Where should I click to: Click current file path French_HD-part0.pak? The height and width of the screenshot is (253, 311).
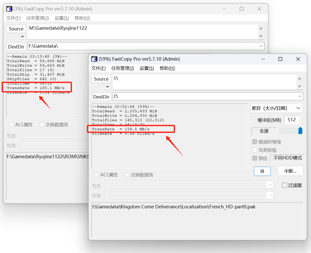point(174,207)
